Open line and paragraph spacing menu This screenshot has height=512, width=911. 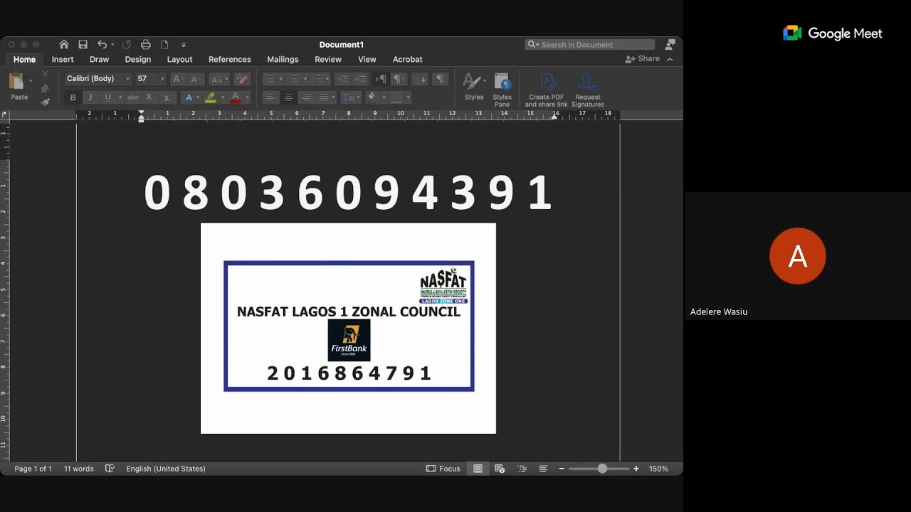point(349,97)
